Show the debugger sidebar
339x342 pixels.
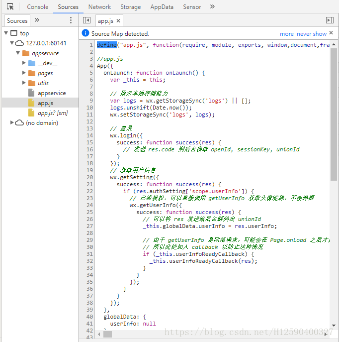[x=330, y=20]
